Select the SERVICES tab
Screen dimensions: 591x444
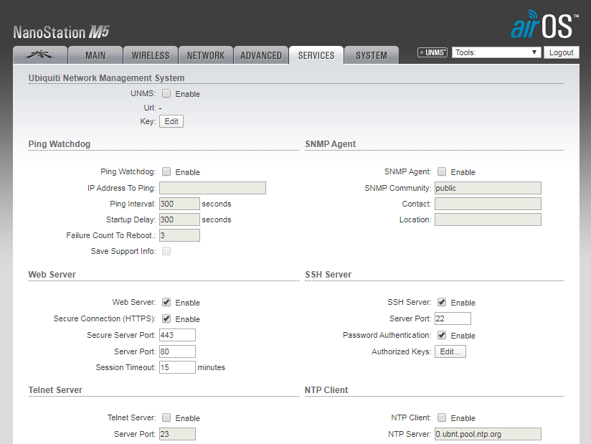pyautogui.click(x=316, y=55)
